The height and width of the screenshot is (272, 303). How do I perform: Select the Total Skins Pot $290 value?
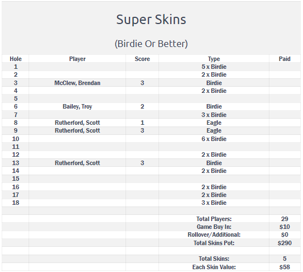click(285, 243)
